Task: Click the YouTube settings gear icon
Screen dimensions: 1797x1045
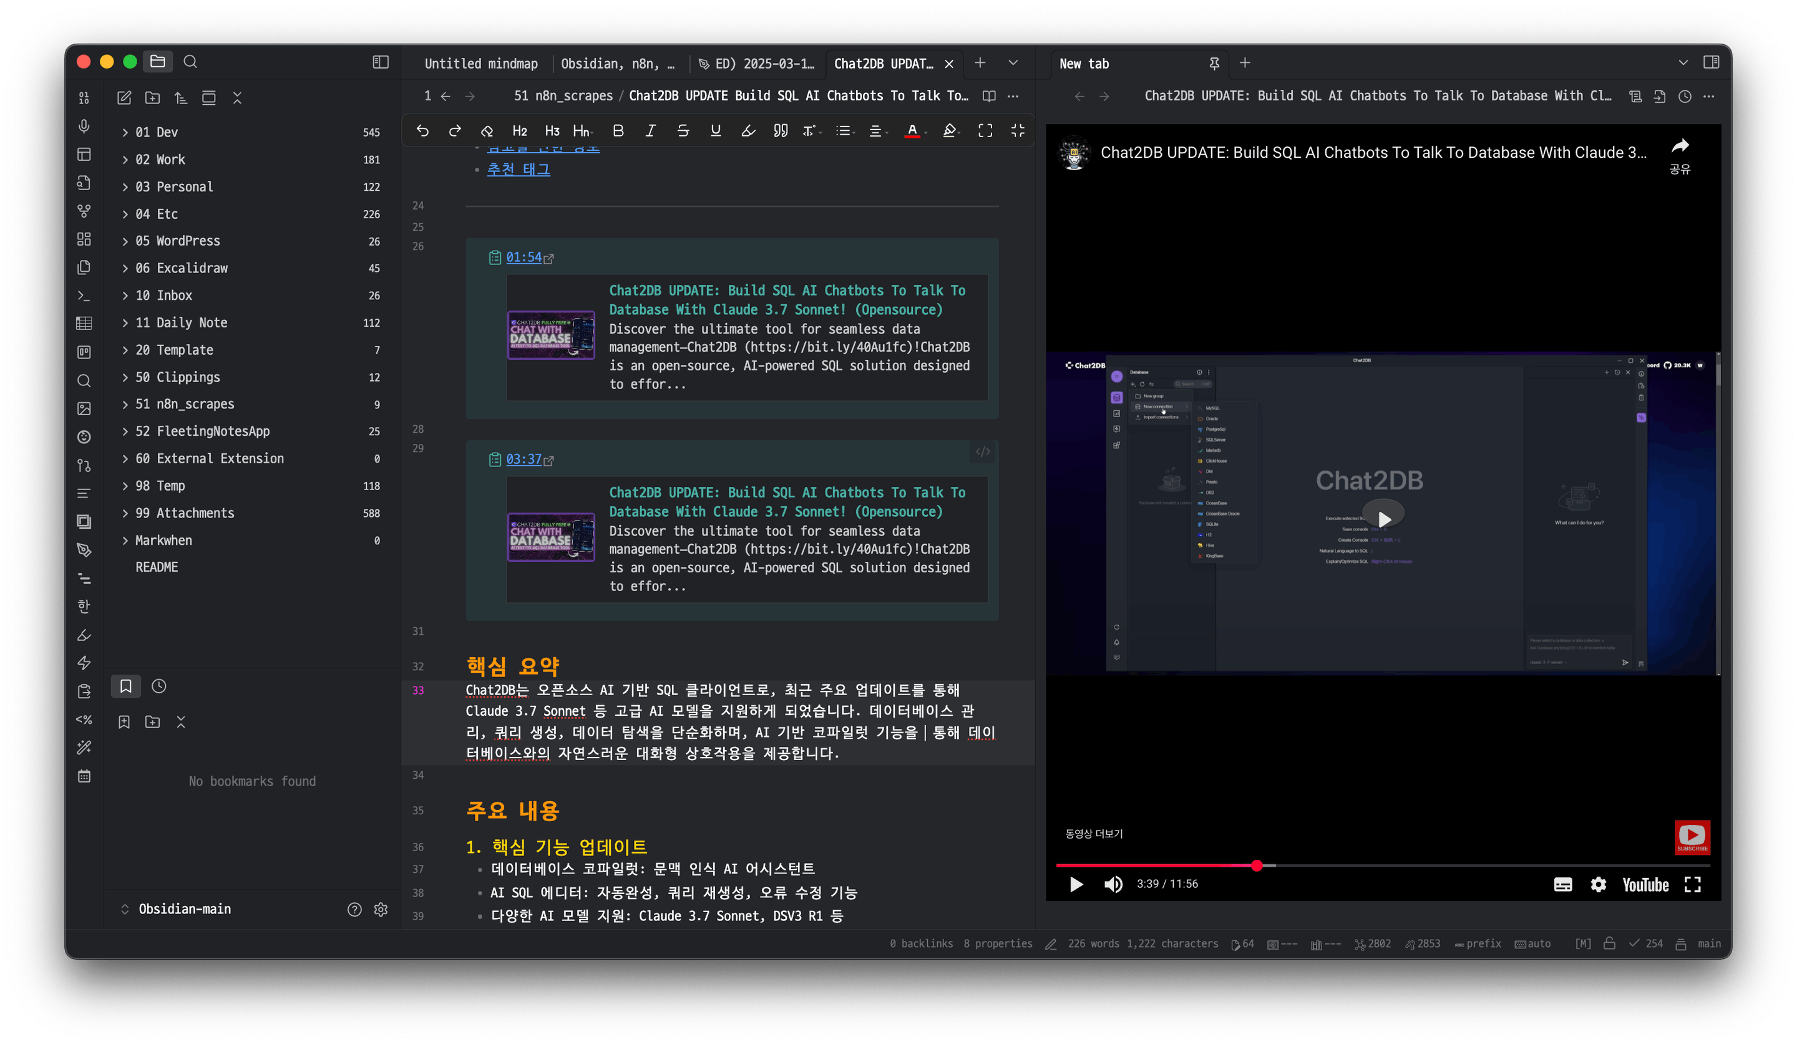Action: point(1598,885)
